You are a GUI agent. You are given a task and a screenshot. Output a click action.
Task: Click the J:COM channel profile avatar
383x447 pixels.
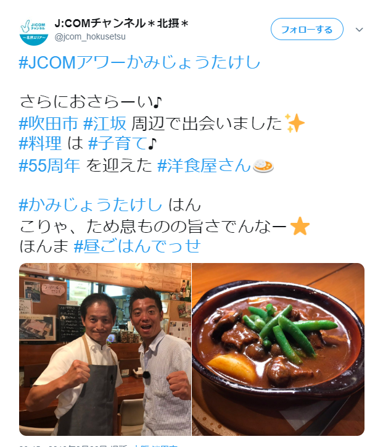click(34, 31)
